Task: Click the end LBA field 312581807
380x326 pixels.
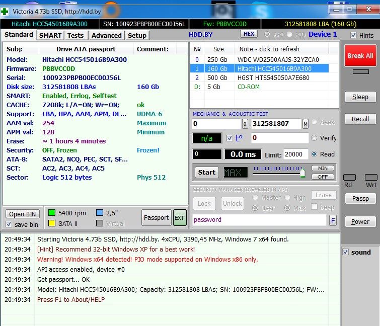Action: 276,124
